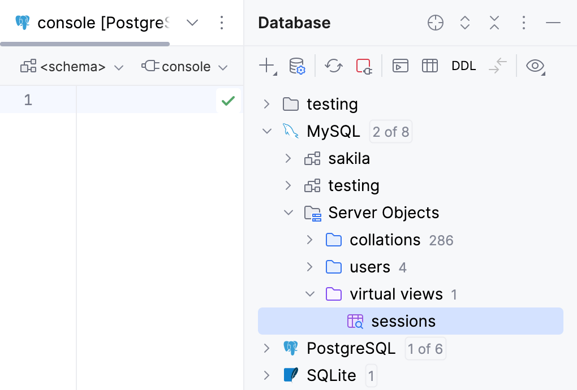
Task: Disconnect from the database
Action: (364, 66)
